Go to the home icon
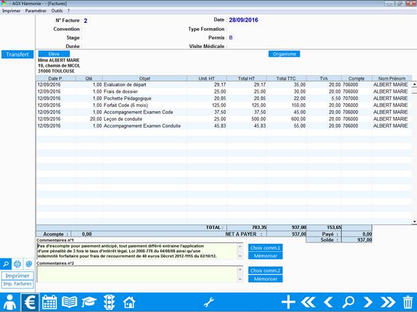 (129, 302)
